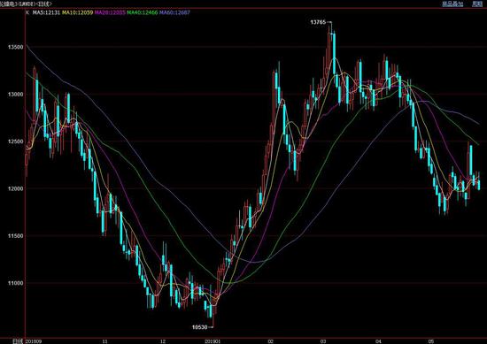
Task: Select the blue MA60 indicator label
Action: 174,12
